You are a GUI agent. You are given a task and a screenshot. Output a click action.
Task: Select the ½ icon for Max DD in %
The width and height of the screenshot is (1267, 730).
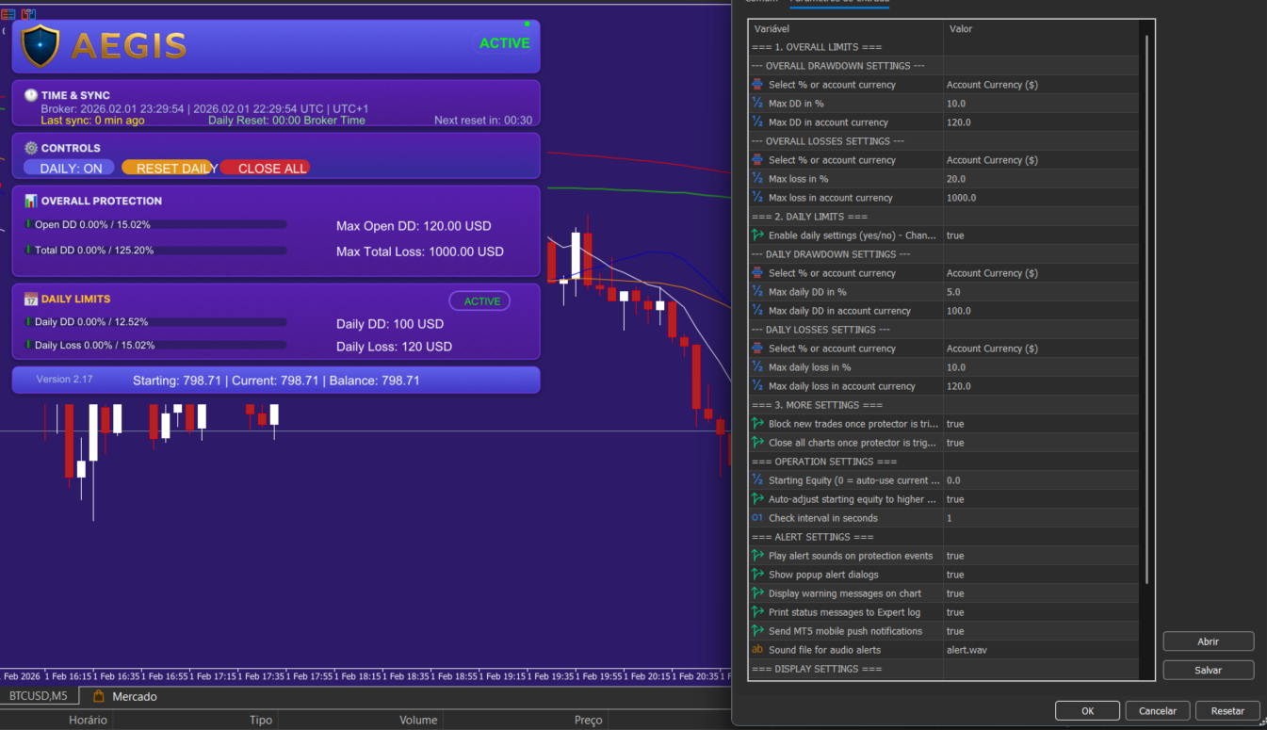point(757,104)
